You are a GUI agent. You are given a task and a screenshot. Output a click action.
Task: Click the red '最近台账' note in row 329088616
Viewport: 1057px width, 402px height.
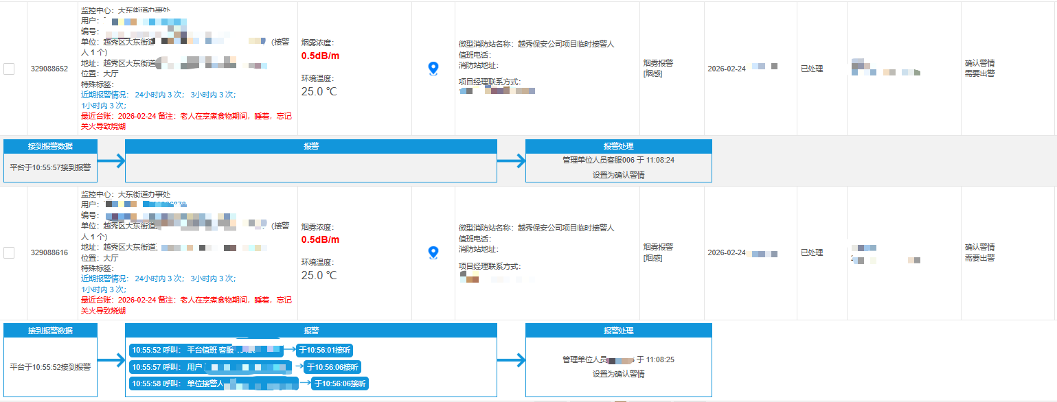[x=185, y=305]
